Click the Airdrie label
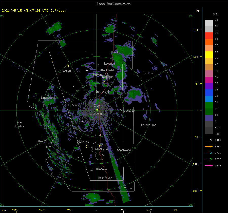The image size is (228, 213). click(x=100, y=135)
